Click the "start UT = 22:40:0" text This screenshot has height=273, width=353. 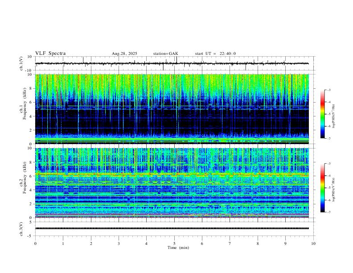click(x=215, y=54)
